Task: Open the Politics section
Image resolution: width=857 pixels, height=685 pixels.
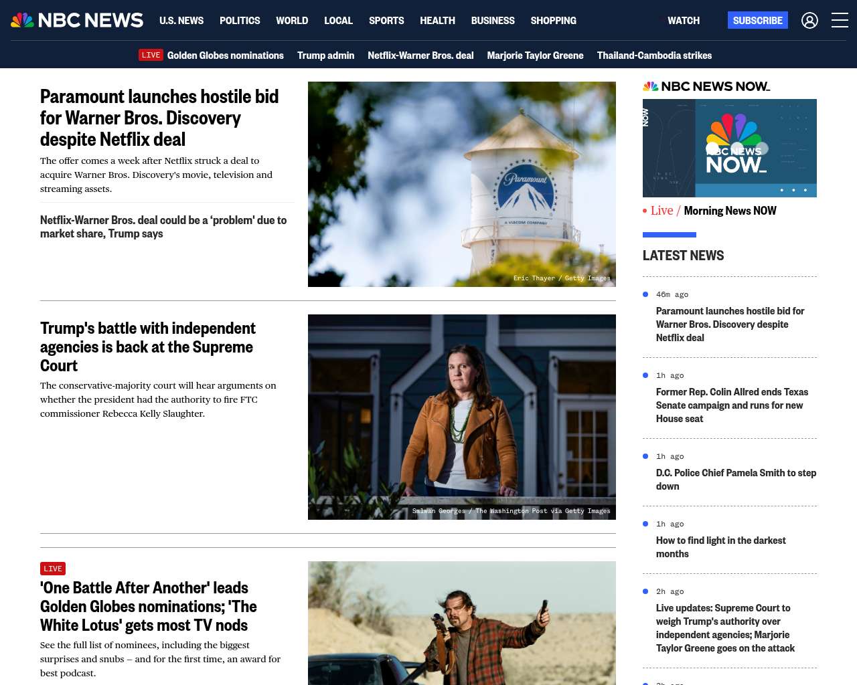Action: [x=240, y=21]
